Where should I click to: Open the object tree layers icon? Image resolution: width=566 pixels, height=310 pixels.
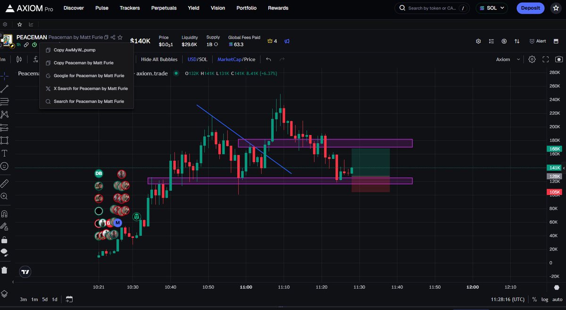(x=4, y=293)
